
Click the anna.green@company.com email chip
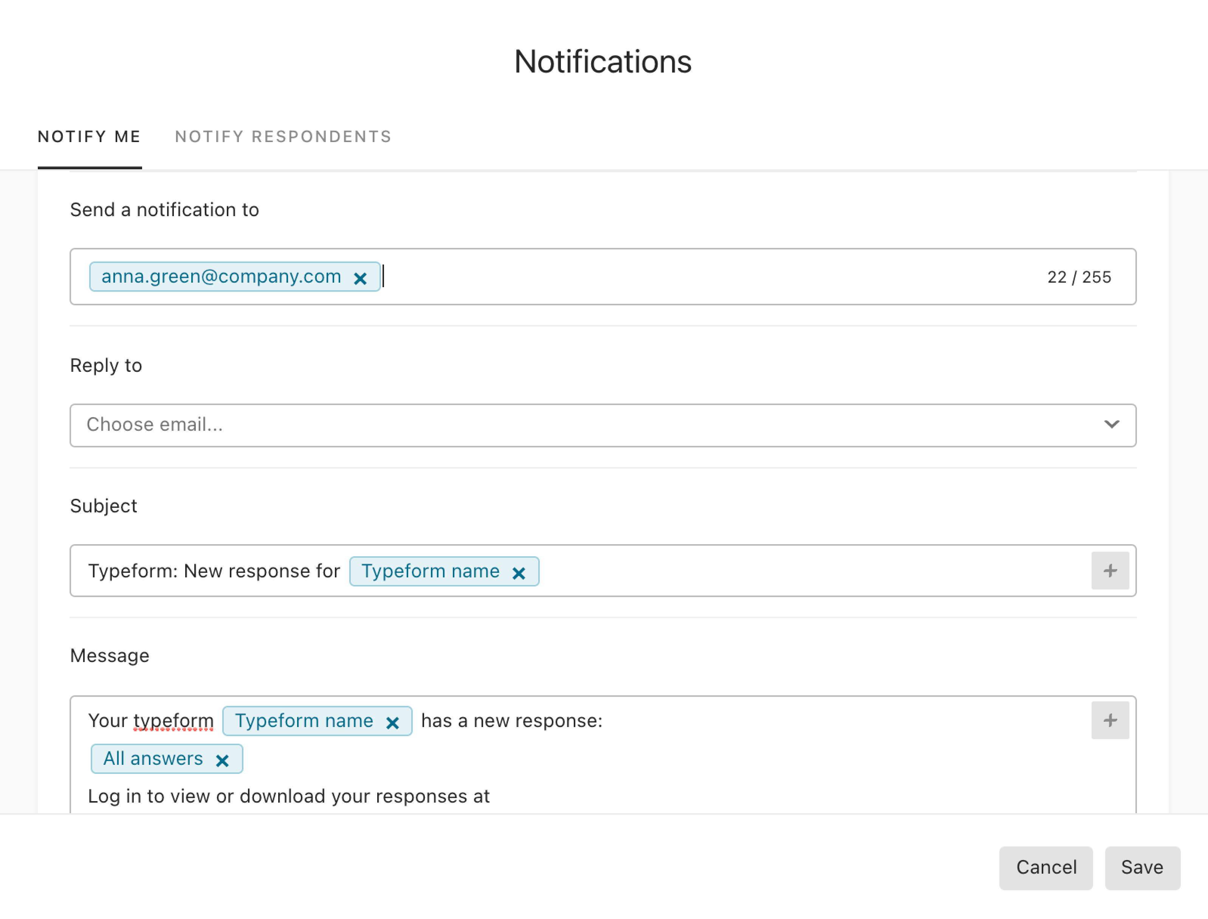click(221, 277)
